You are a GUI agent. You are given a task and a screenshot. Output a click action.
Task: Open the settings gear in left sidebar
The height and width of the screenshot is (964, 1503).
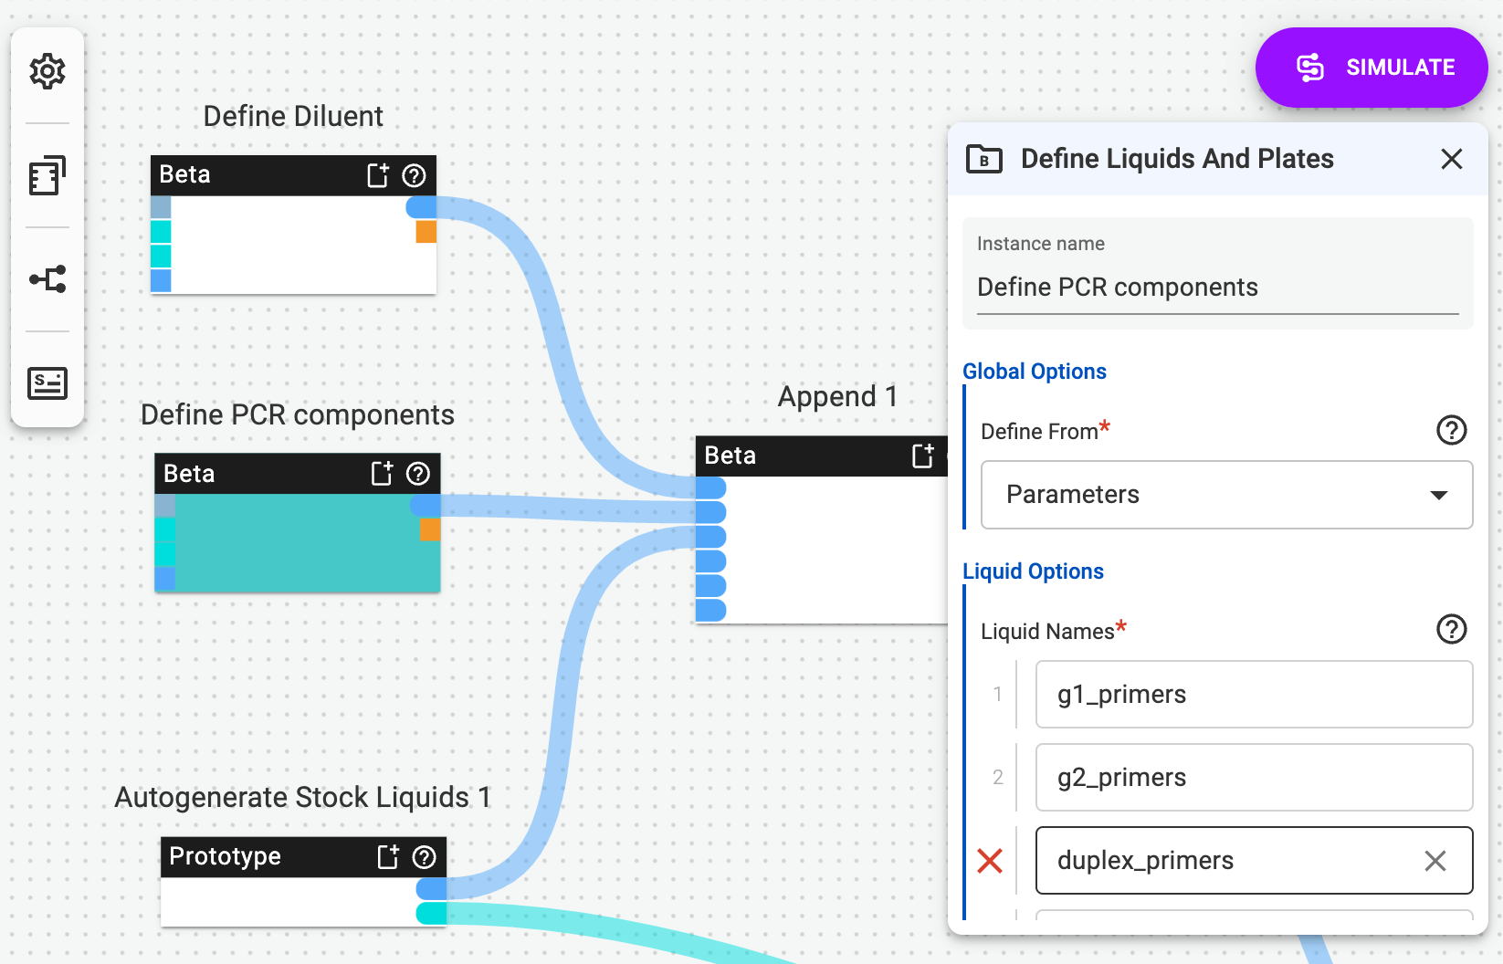click(x=47, y=71)
